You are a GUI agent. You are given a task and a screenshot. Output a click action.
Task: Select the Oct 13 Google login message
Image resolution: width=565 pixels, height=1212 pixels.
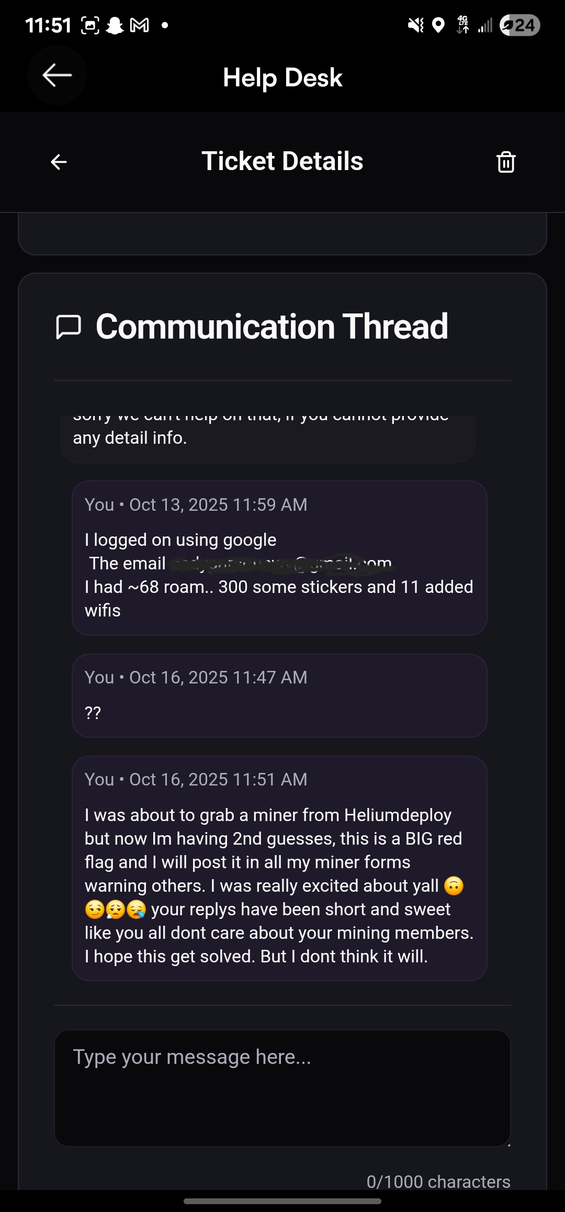[x=279, y=558]
